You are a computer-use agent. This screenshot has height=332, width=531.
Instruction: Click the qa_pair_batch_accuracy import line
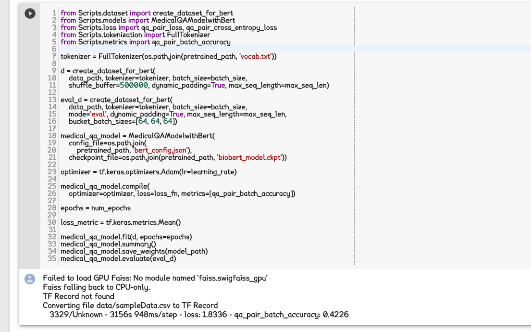click(145, 42)
